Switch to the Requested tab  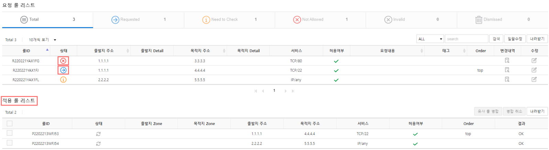(x=139, y=20)
